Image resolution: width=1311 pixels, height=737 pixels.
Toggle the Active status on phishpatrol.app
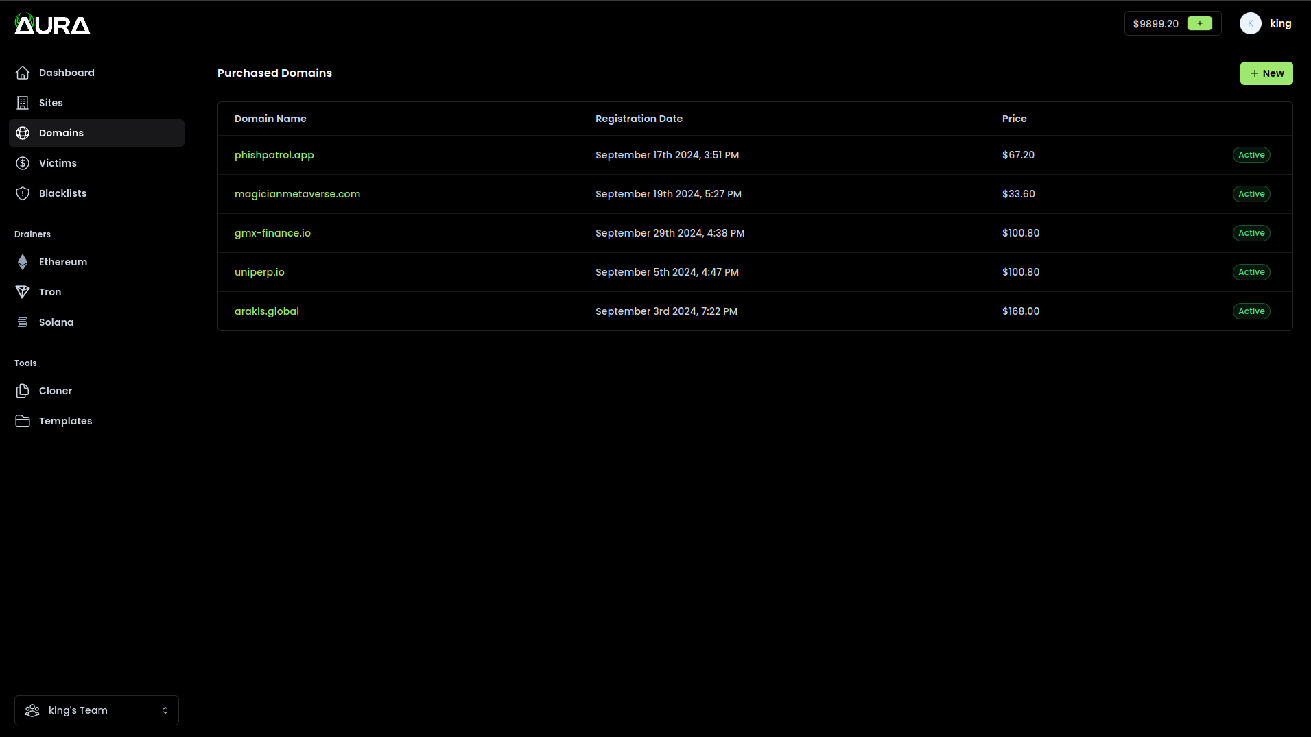pos(1251,154)
